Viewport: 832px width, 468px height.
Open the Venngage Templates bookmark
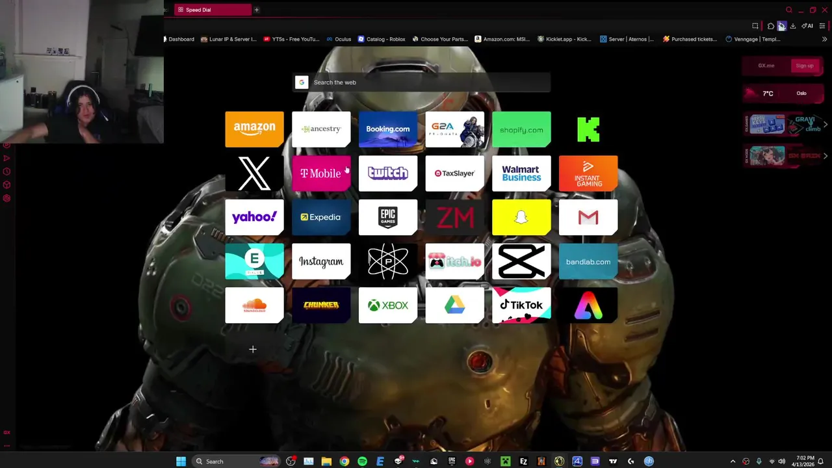[x=753, y=39]
